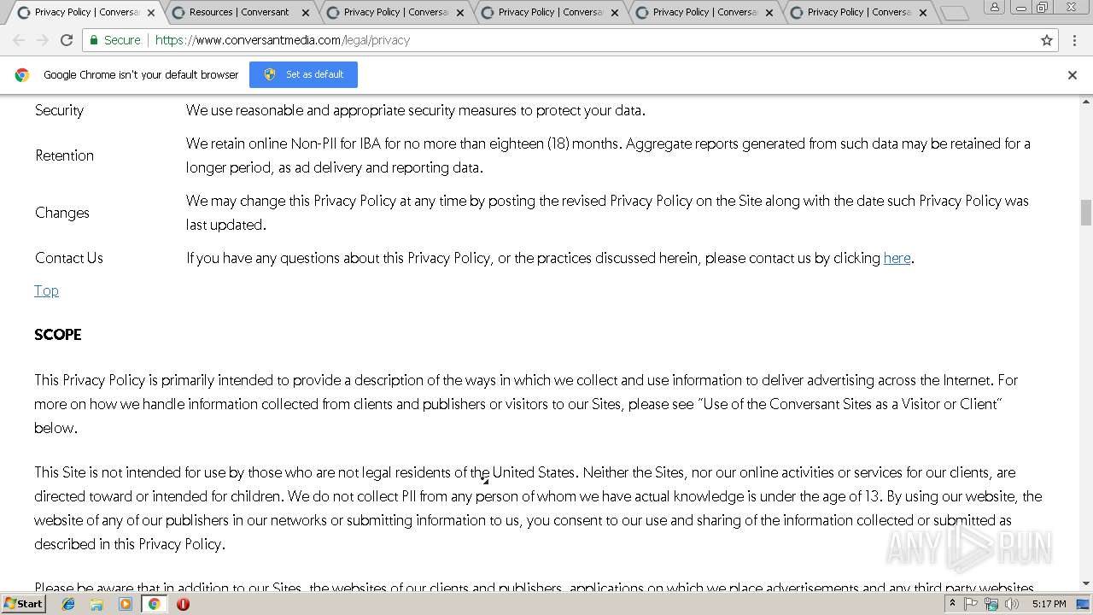Dismiss the default browser notification bar
The width and height of the screenshot is (1093, 615).
click(1073, 75)
